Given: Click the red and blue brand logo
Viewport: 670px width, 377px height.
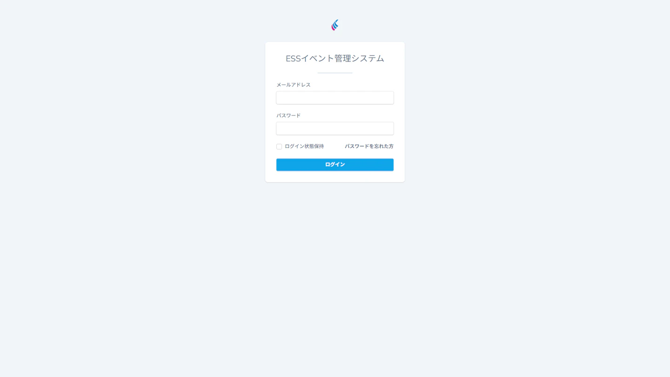Looking at the screenshot, I should coord(335,25).
